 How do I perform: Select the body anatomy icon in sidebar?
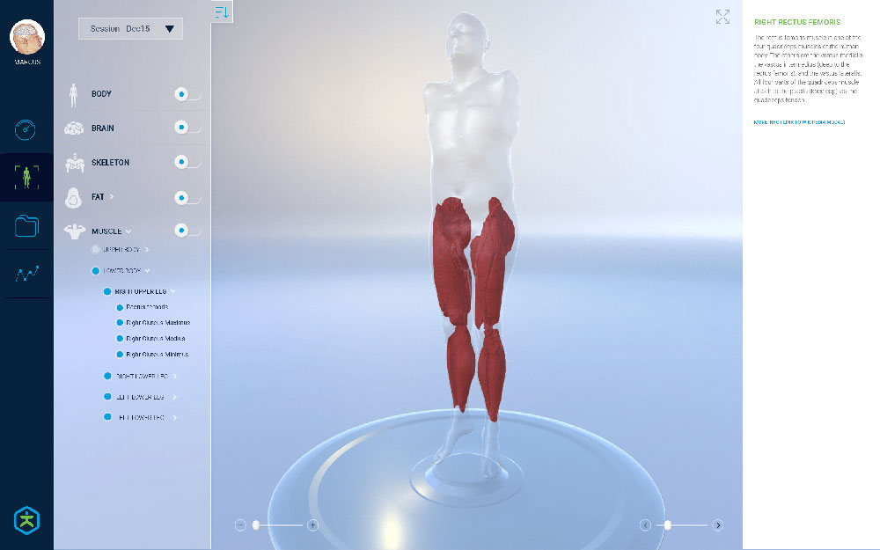(26, 177)
